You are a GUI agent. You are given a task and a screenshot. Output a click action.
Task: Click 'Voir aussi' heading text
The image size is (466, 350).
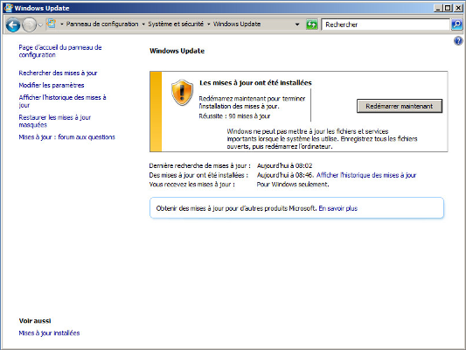35,321
